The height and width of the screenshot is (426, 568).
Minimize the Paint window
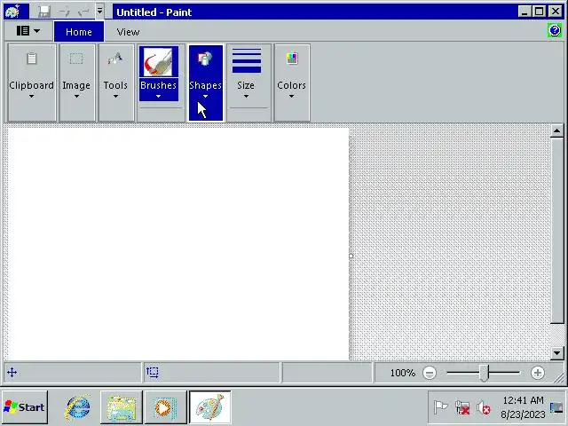[524, 12]
